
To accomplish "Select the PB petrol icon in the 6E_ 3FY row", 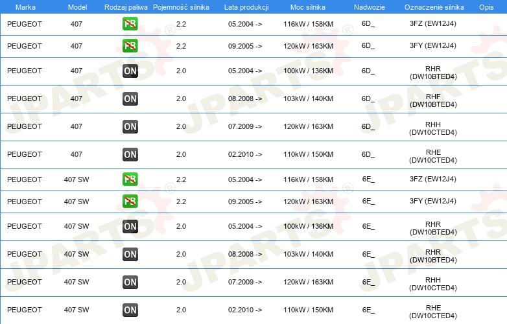I will click(x=130, y=201).
